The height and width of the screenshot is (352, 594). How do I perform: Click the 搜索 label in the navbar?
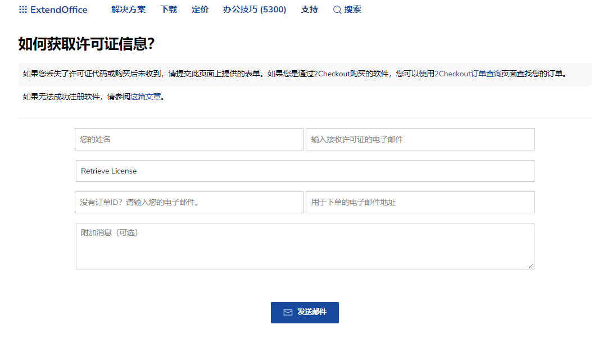tap(353, 10)
